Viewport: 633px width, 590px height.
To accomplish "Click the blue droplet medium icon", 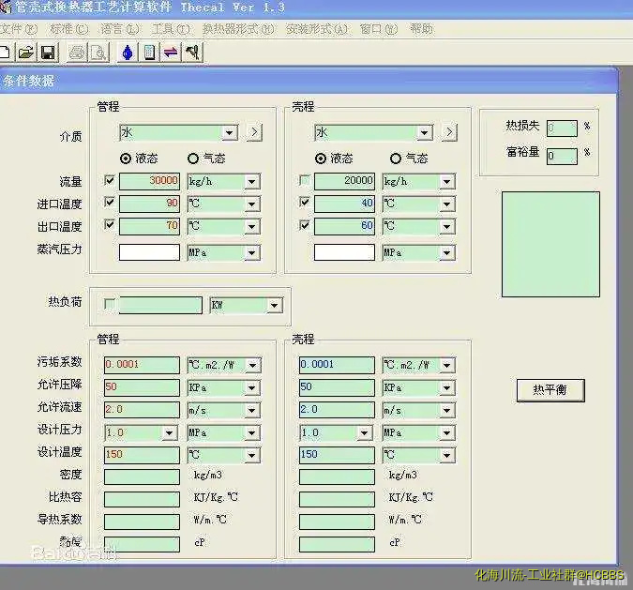I will tap(128, 53).
